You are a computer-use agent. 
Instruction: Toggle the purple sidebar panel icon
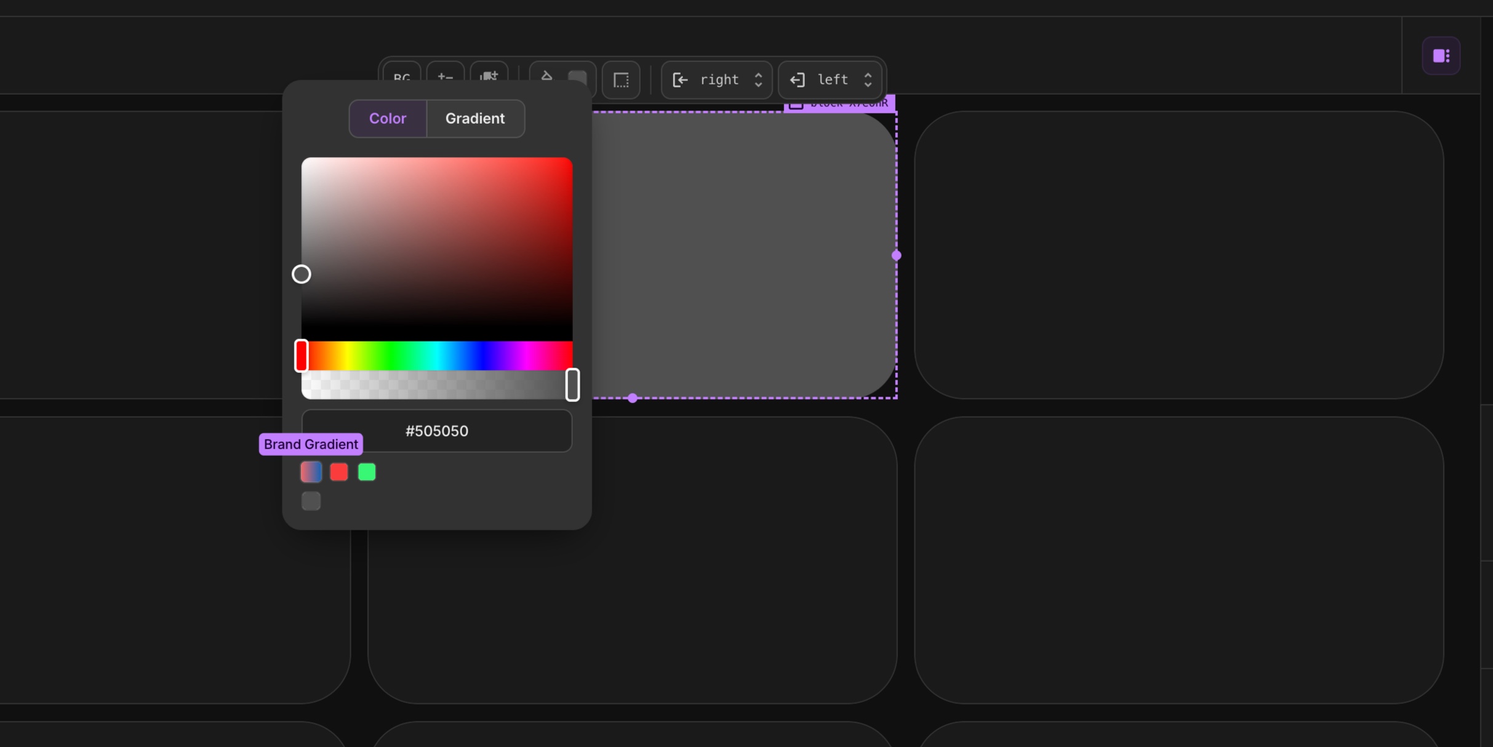tap(1441, 56)
